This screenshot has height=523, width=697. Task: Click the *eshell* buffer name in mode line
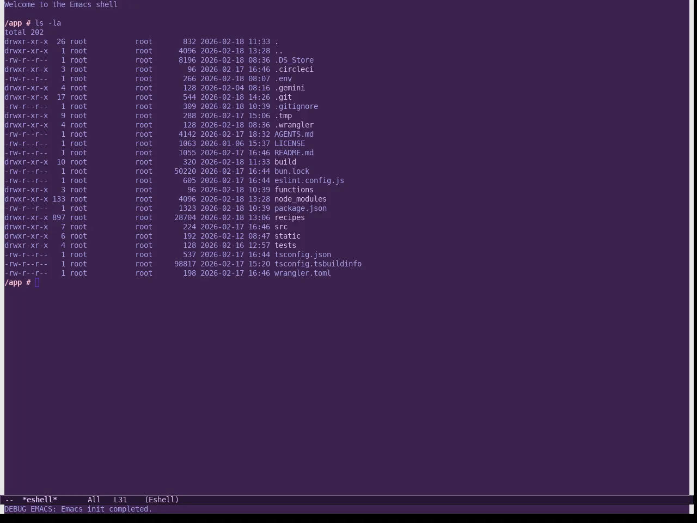(40, 500)
